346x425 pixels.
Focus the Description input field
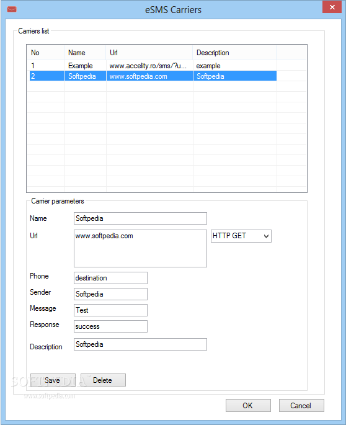coord(140,344)
